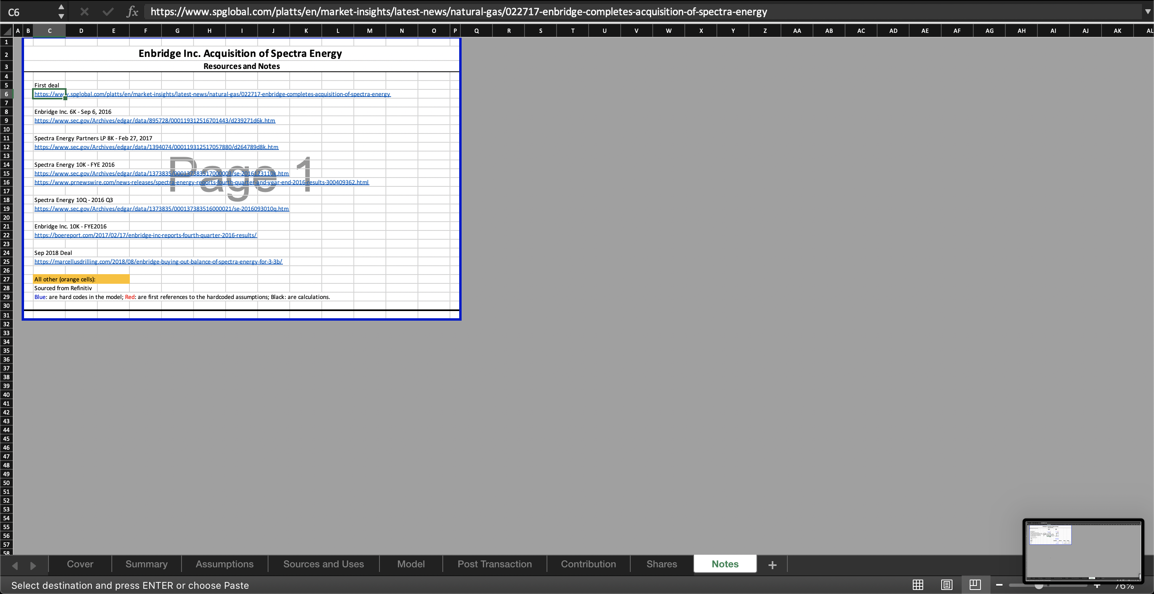Select the Notes sheet tab

725,564
